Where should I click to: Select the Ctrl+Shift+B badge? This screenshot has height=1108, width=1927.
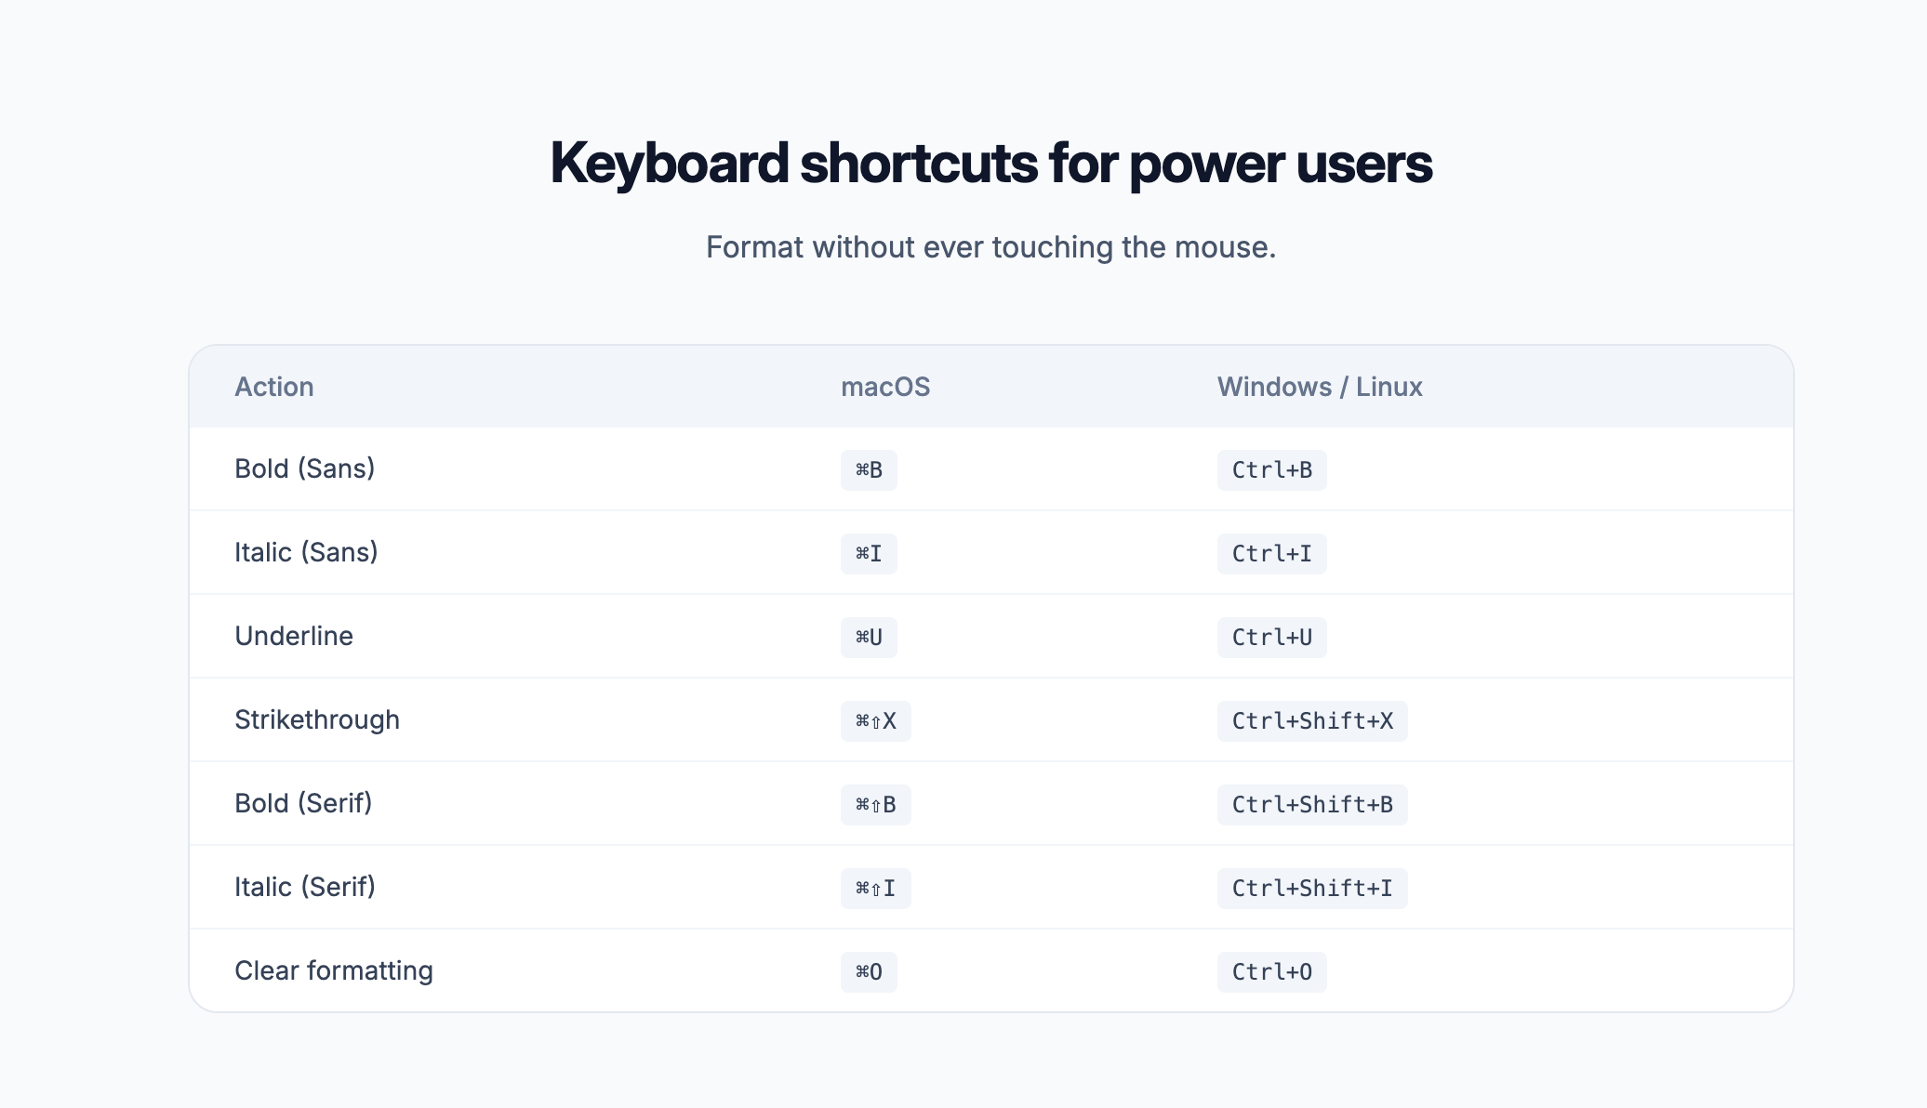1312,805
